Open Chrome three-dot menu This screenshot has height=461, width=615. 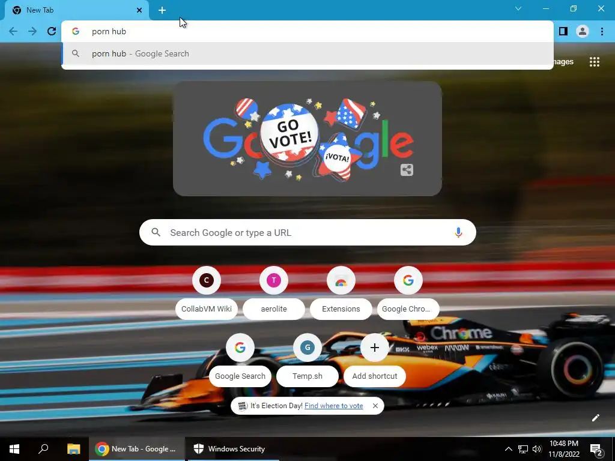(602, 31)
